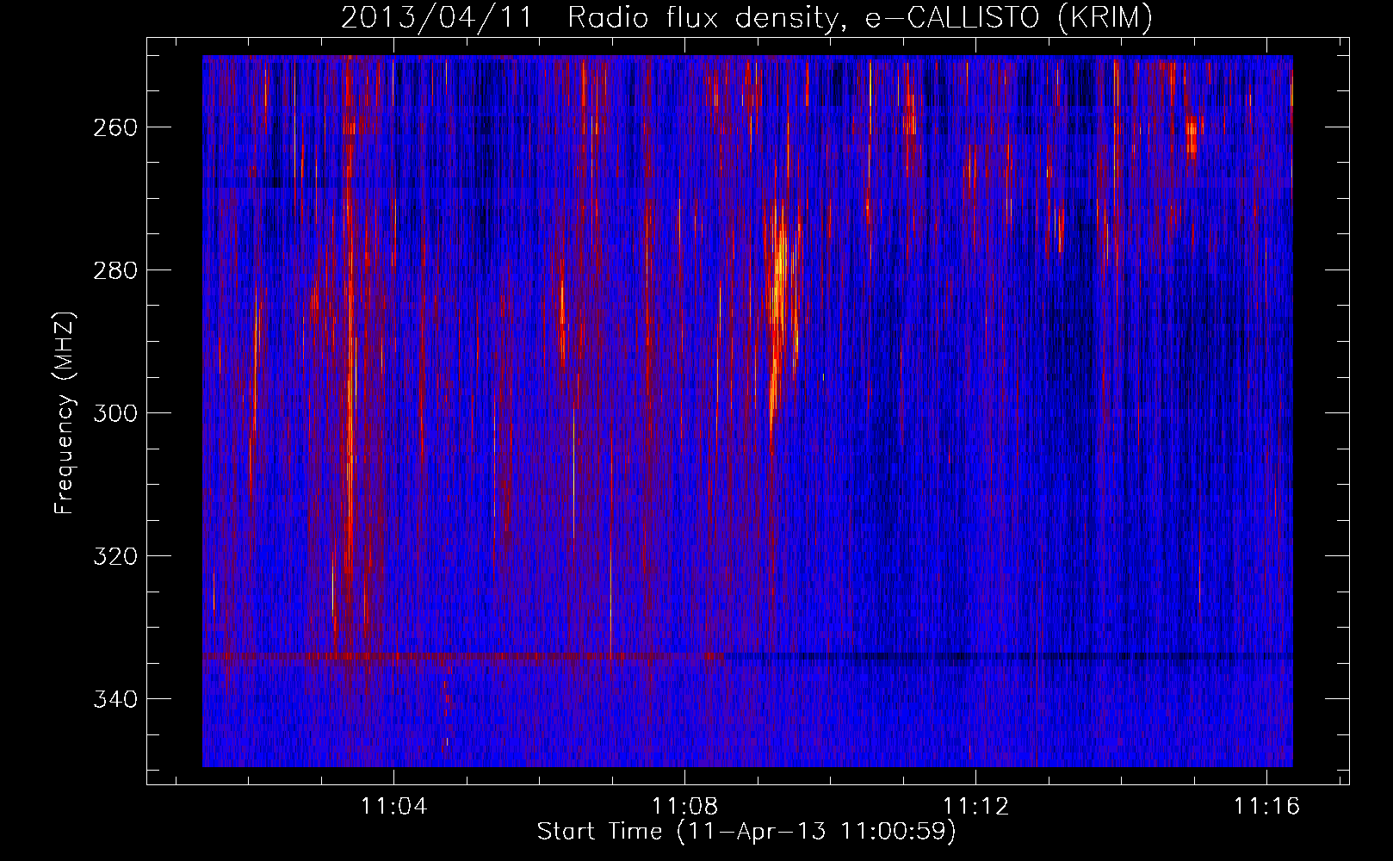Click the 11:08 time tick label
This screenshot has width=1393, height=861.
tap(685, 807)
